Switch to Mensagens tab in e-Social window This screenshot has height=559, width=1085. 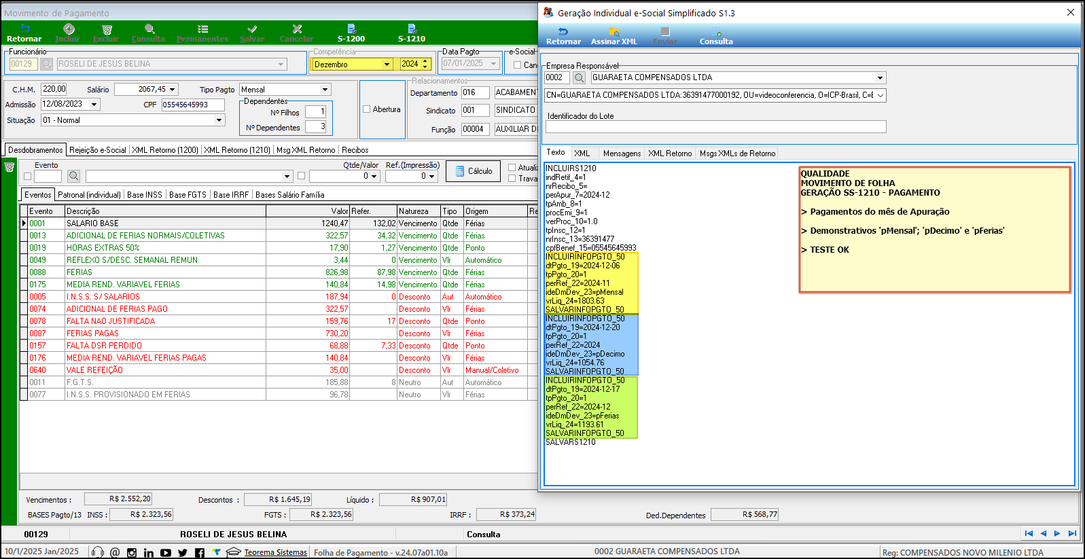pos(622,154)
